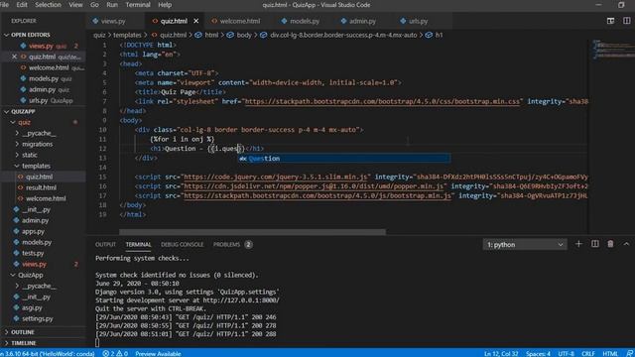Switch to the Debug Console tab

click(x=183, y=245)
